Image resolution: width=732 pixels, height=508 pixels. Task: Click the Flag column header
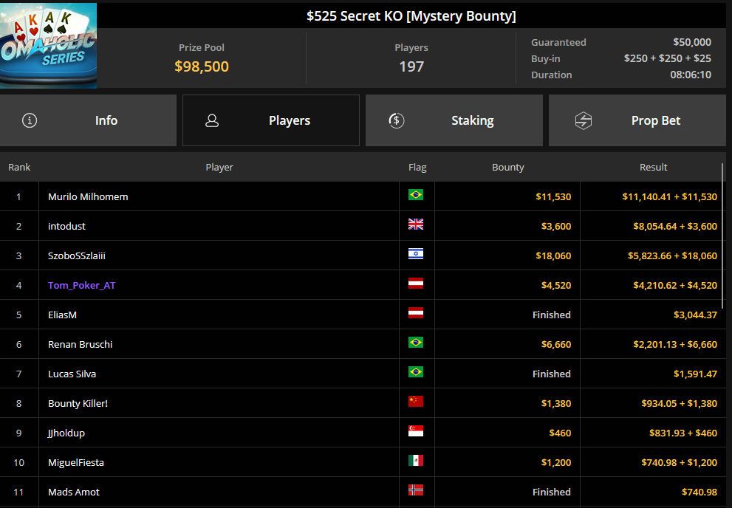coord(417,167)
